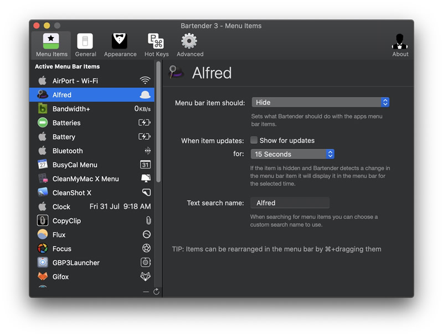
Task: Click the green Batteries app icon
Action: pos(43,123)
